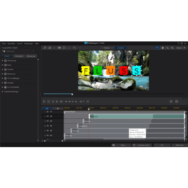The width and height of the screenshot is (188, 188).
Task: Click the zoom in magnifier icon
Action: pyautogui.click(x=172, y=48)
